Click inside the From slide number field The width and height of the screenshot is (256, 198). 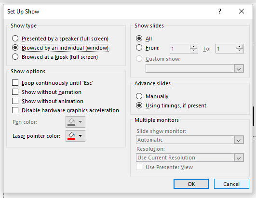click(x=180, y=49)
